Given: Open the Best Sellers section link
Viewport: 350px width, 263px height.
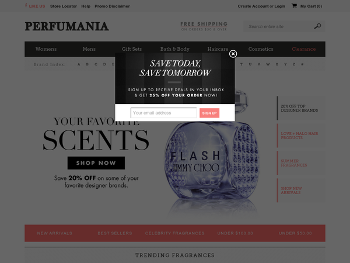Looking at the screenshot, I should pos(115,233).
